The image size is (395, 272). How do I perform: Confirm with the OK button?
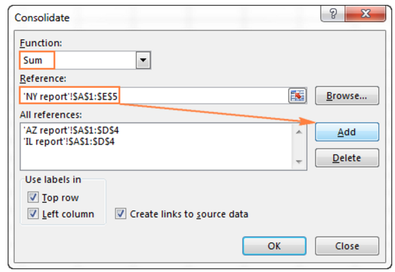pyautogui.click(x=274, y=246)
